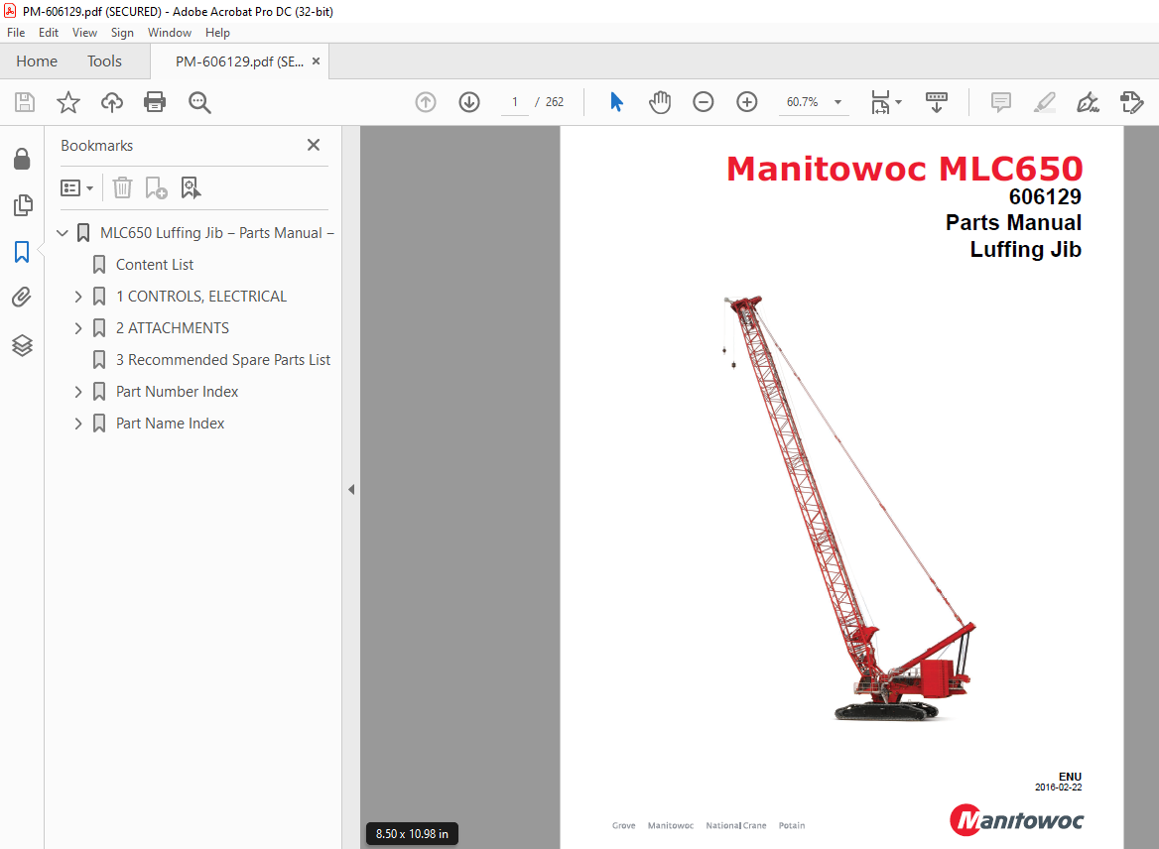Zoom in with plus button

click(747, 102)
